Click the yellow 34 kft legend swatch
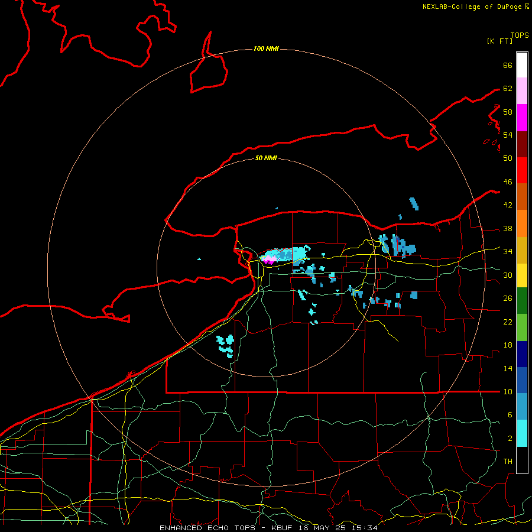Viewport: 532px width, 532px height. click(x=522, y=275)
